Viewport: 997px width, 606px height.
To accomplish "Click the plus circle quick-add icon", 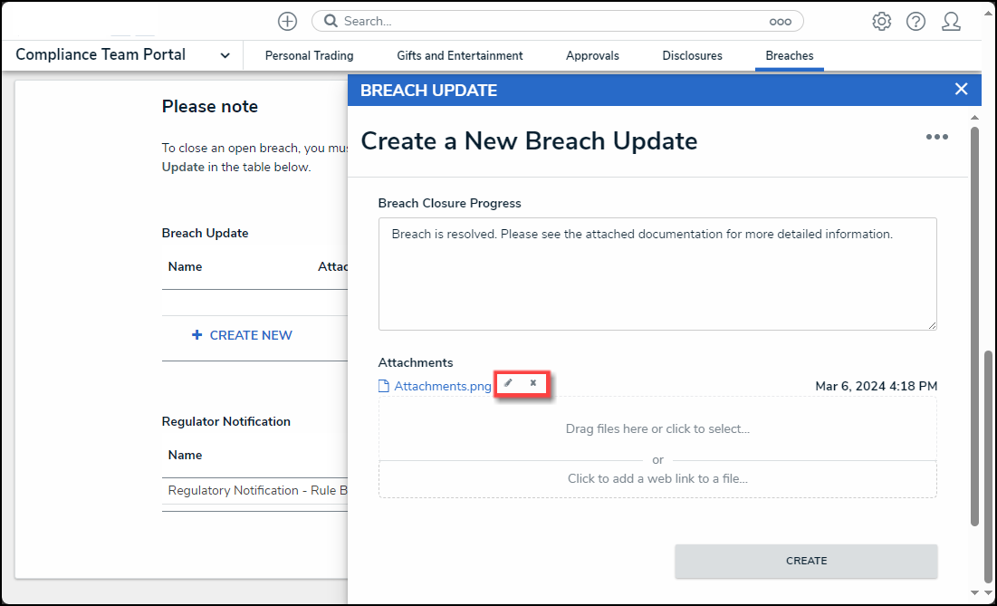I will [x=287, y=21].
